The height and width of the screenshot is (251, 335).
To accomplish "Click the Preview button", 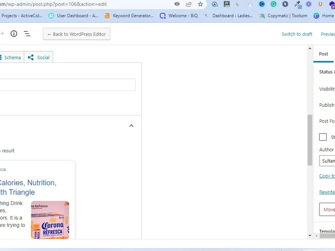I will pyautogui.click(x=328, y=34).
